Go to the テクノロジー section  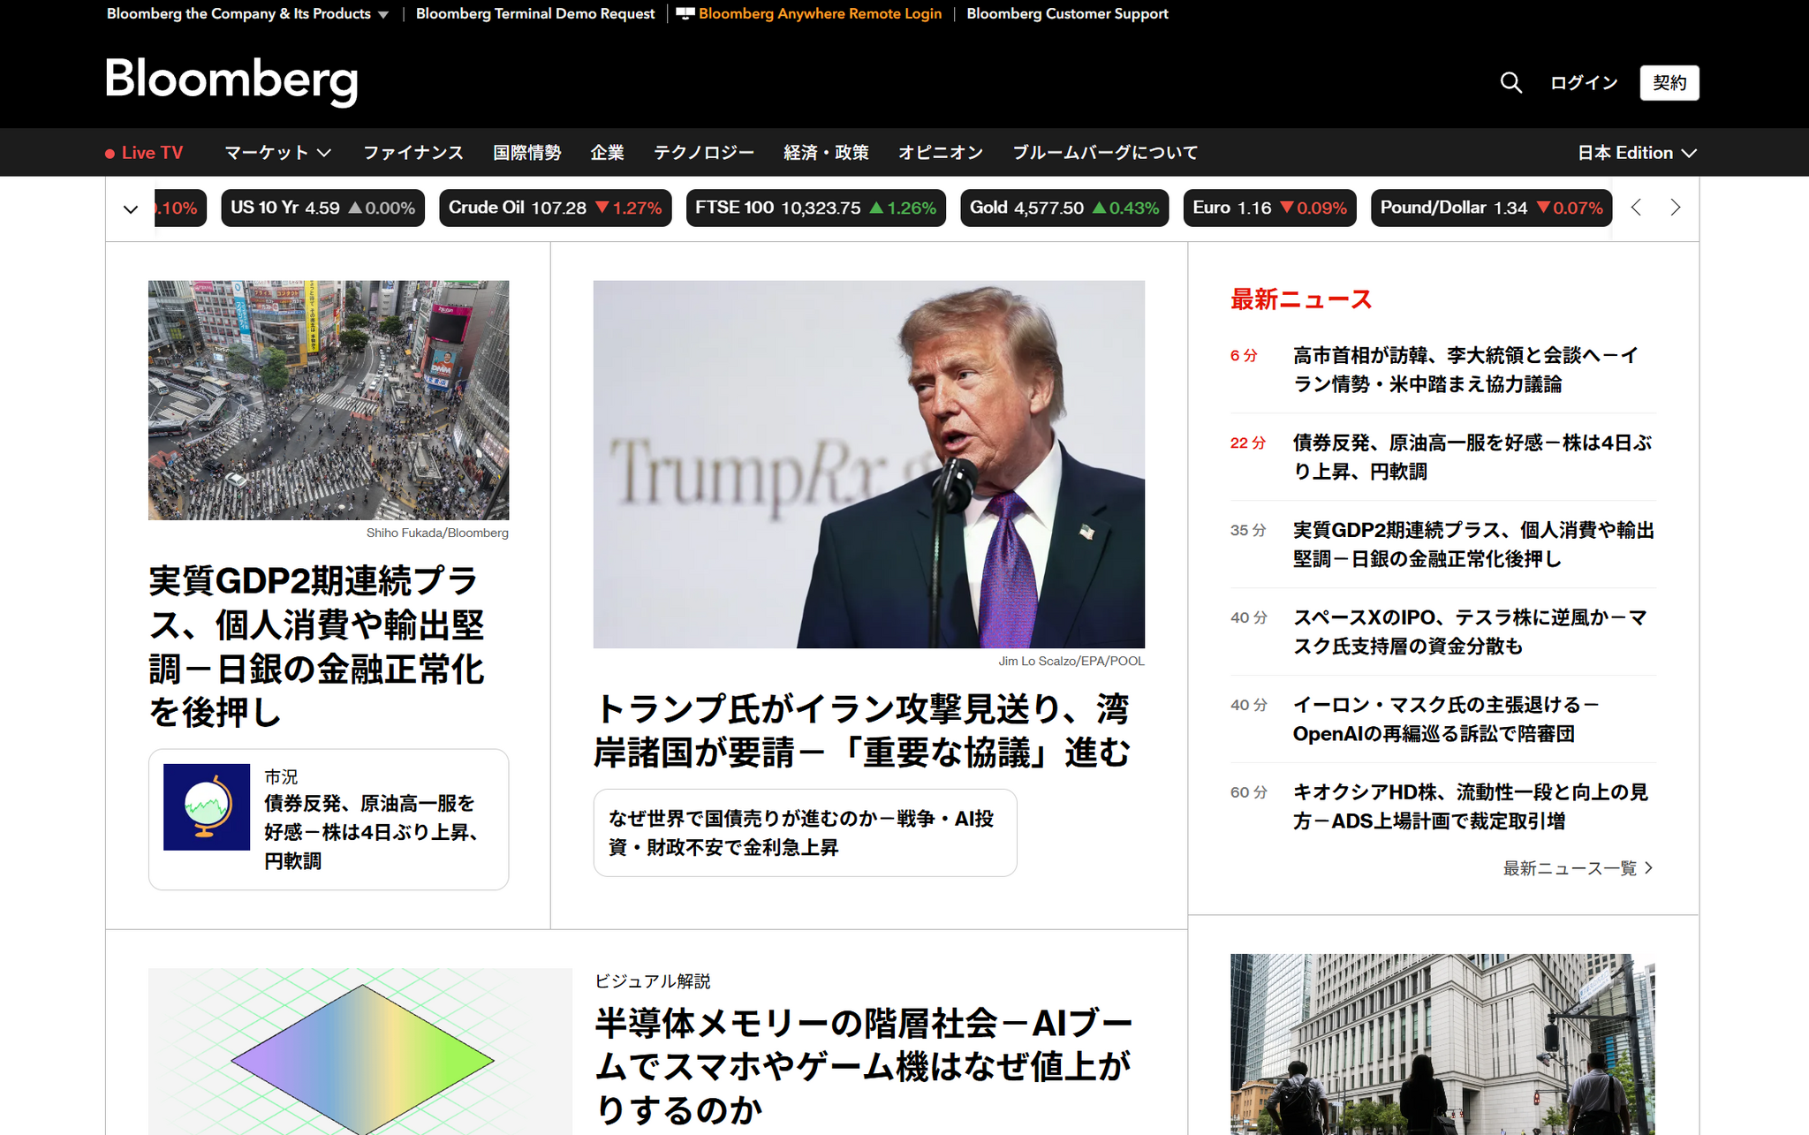click(704, 153)
